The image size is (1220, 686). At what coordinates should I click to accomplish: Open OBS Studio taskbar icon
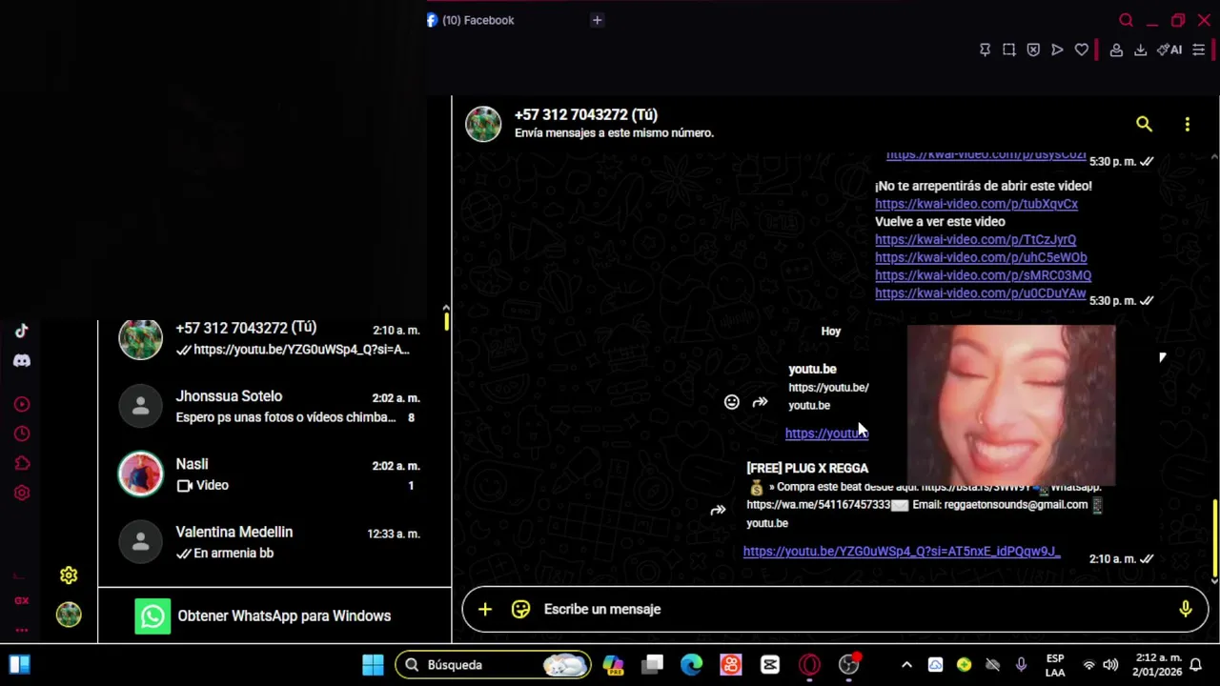coord(848,665)
